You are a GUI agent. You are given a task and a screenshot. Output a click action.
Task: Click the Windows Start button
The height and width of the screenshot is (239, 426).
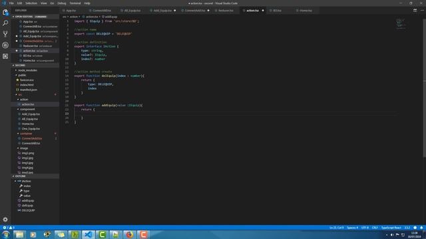6,234
